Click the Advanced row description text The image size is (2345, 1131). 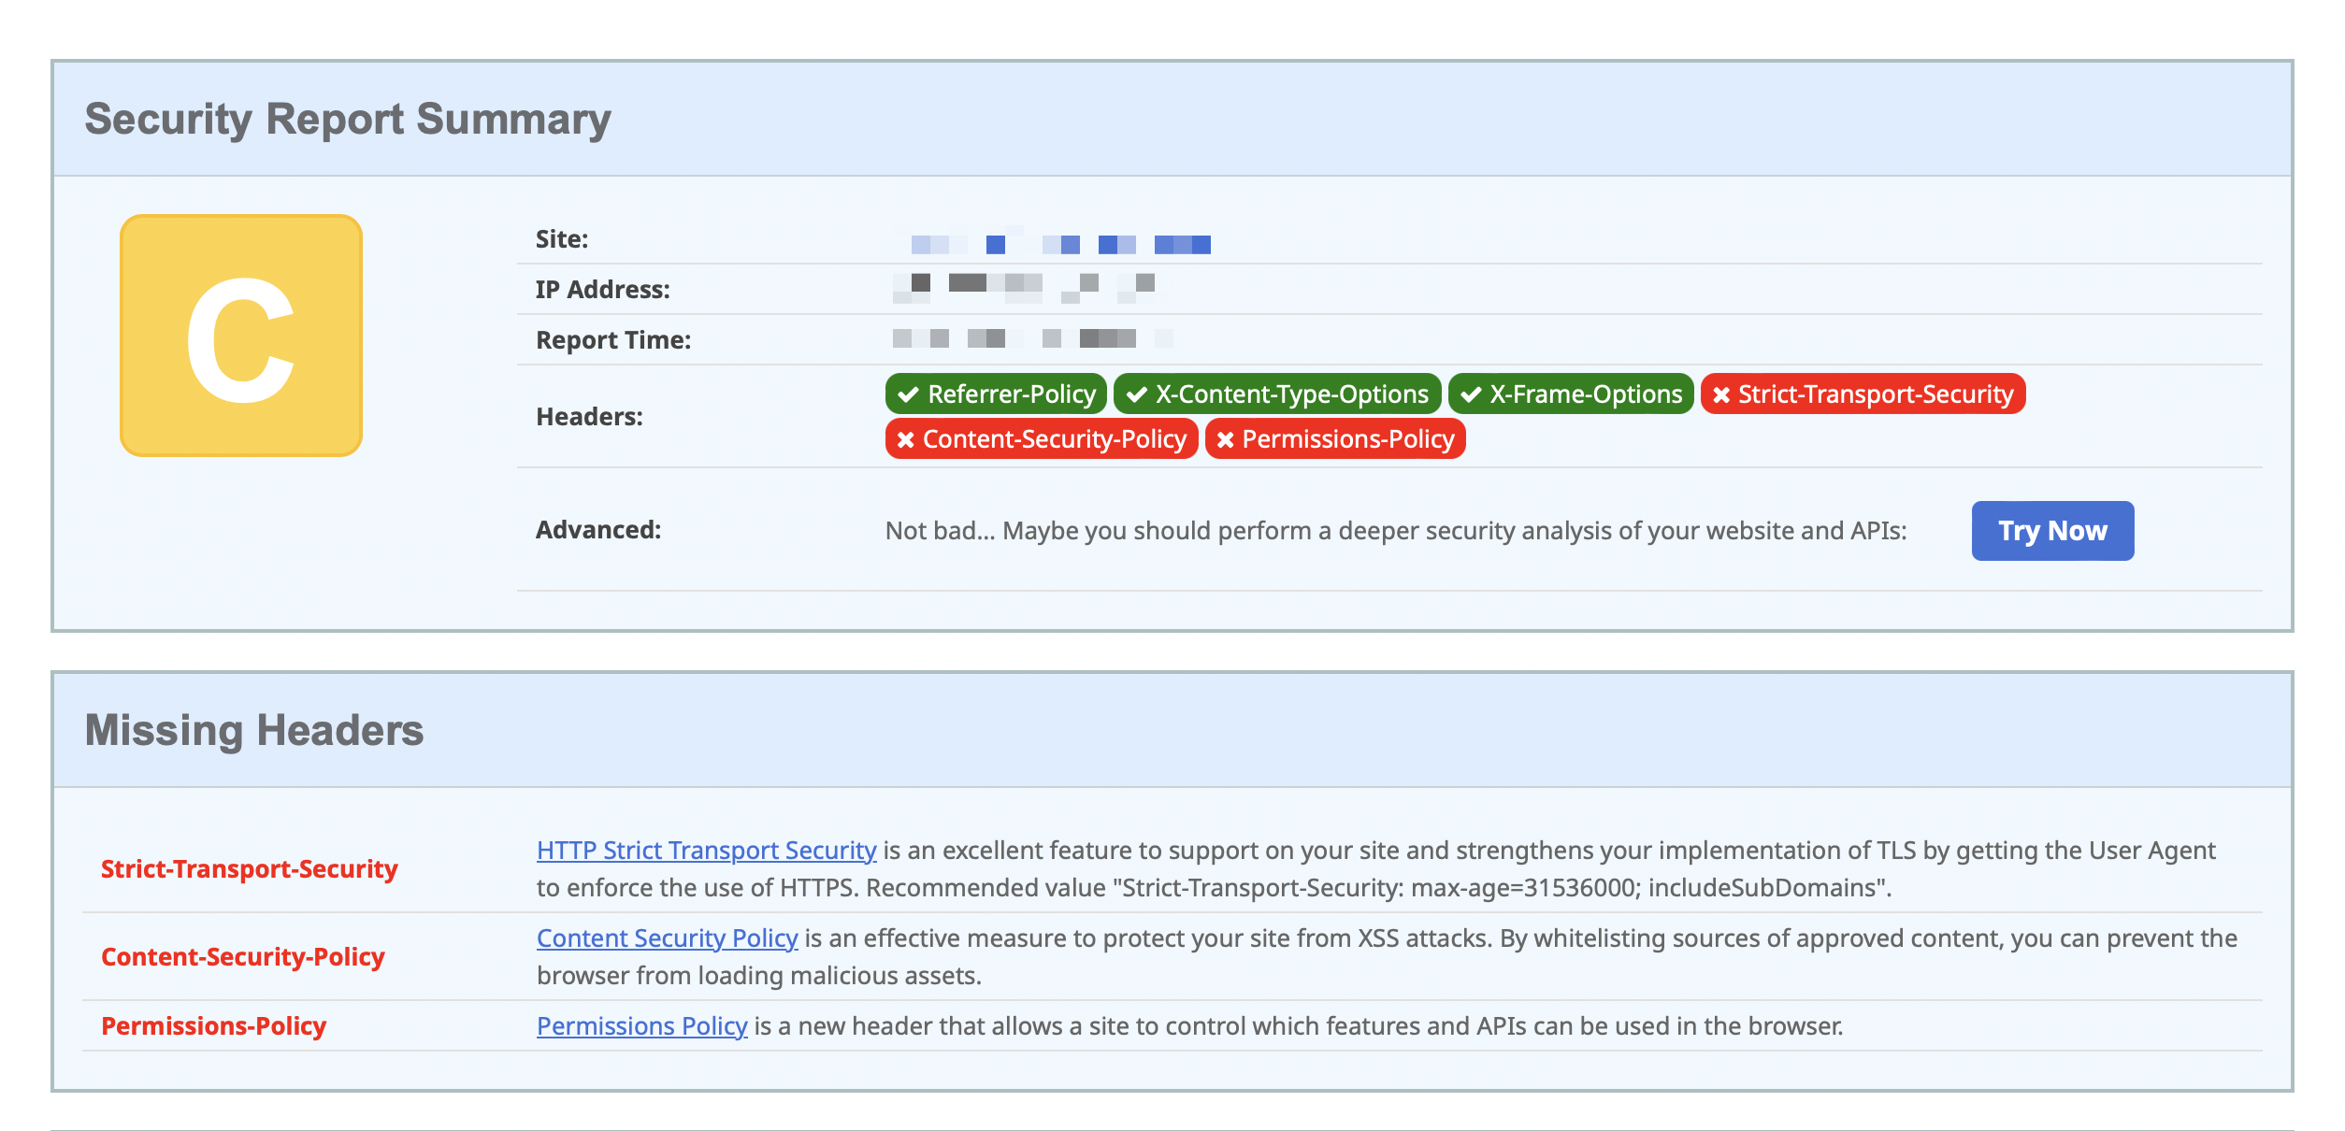click(x=1395, y=531)
